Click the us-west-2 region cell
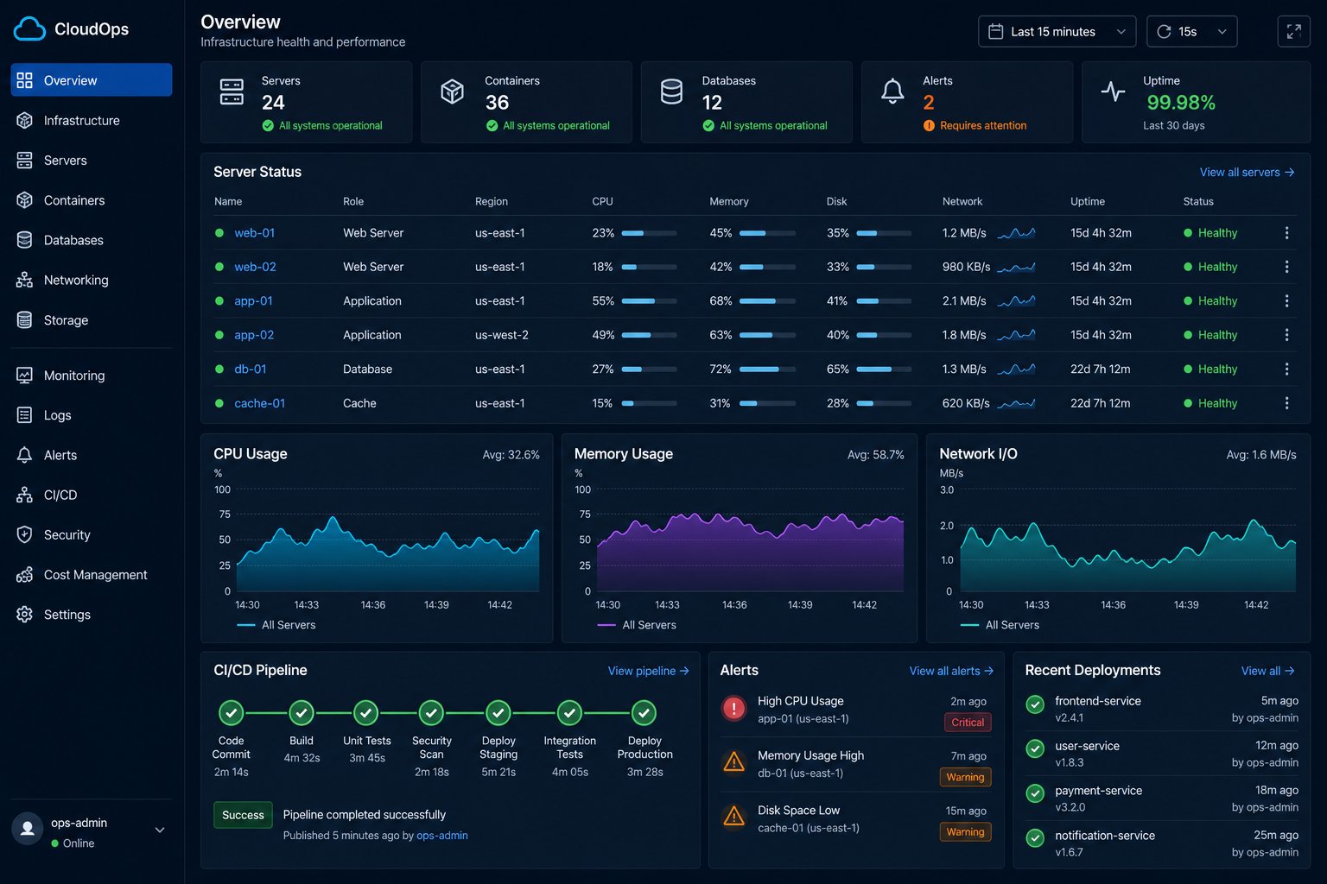Viewport: 1327px width, 884px height. 502,335
